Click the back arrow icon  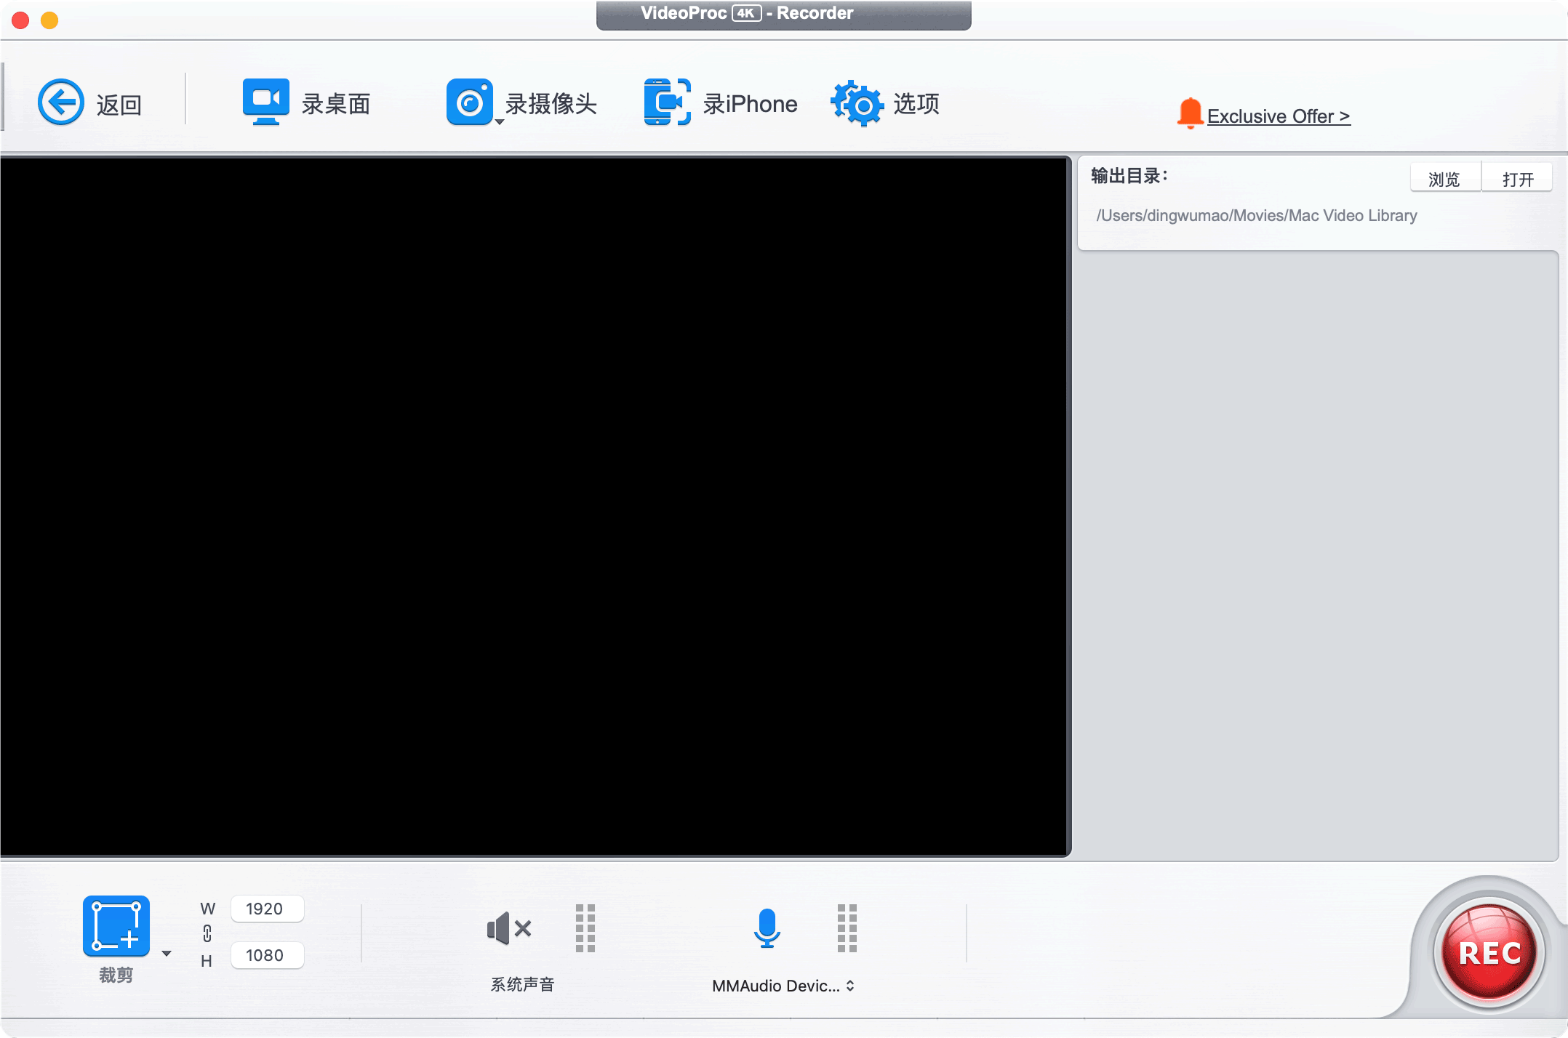click(x=61, y=102)
